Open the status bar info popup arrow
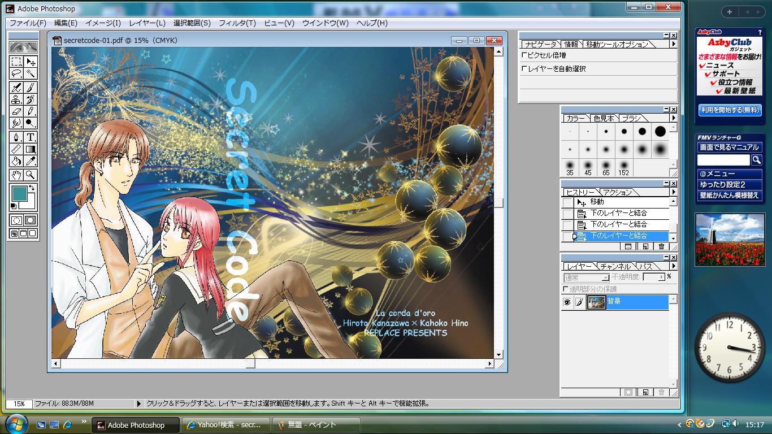 (x=139, y=403)
